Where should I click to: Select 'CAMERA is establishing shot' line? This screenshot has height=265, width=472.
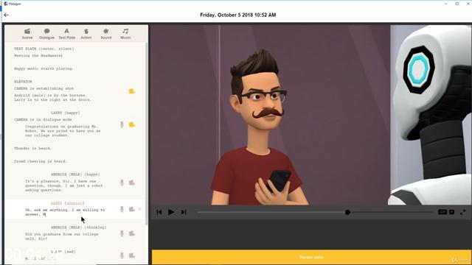(x=44, y=88)
